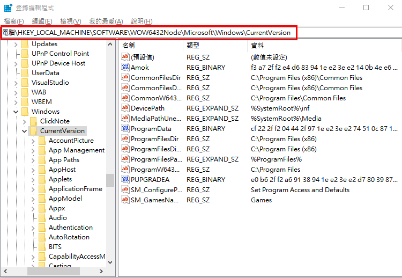
Task: Collapse the Windows key in tree
Action: click(x=16, y=112)
